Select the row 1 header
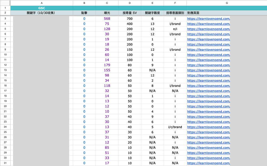Viewport: 267px width, 166px height. tap(5, 8)
